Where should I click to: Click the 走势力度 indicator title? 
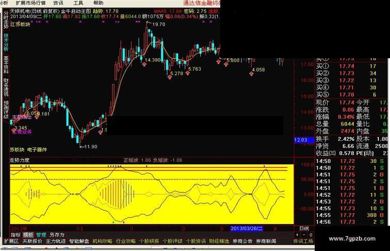click(20, 160)
